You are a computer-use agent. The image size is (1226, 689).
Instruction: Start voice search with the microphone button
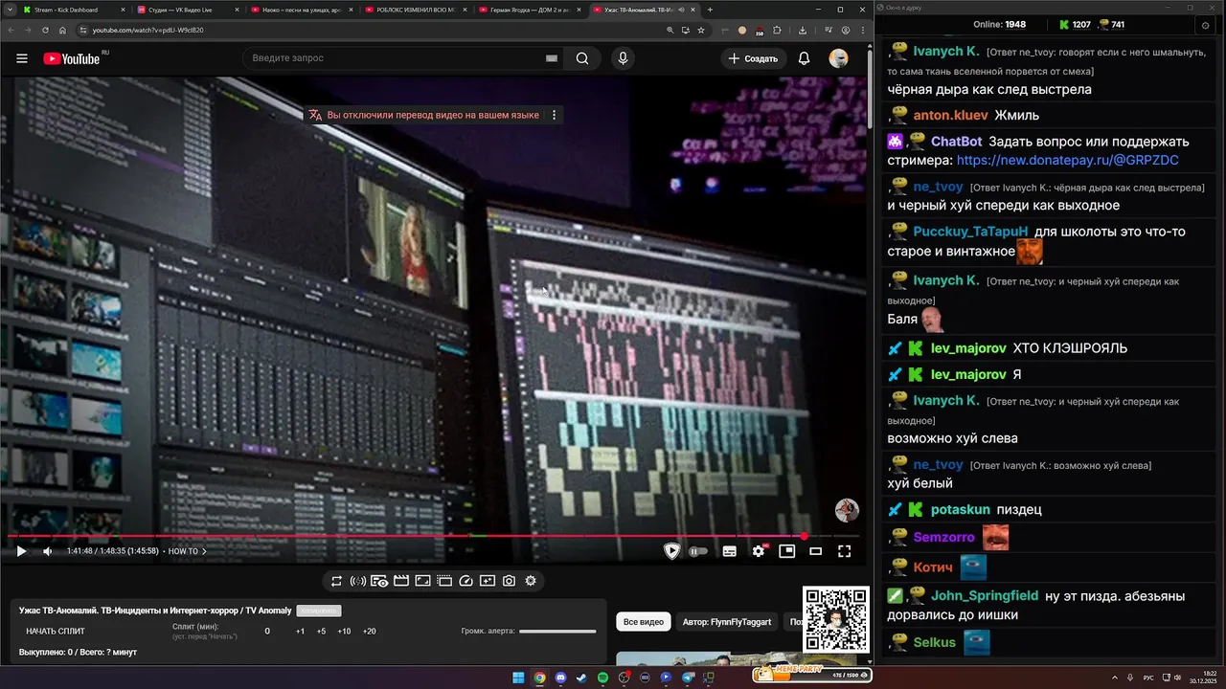click(x=623, y=58)
